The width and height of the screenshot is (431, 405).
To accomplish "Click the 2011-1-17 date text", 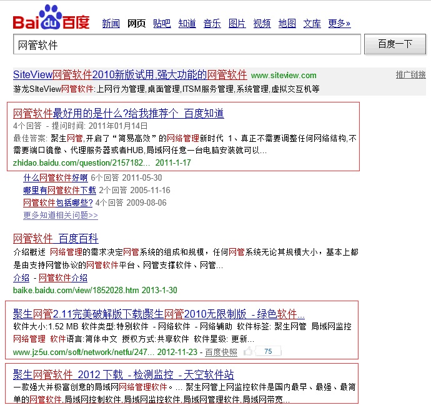I will 173,162.
